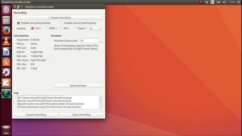
Task: Open the hotkey key dropdown showing R
Action: click(x=96, y=29)
